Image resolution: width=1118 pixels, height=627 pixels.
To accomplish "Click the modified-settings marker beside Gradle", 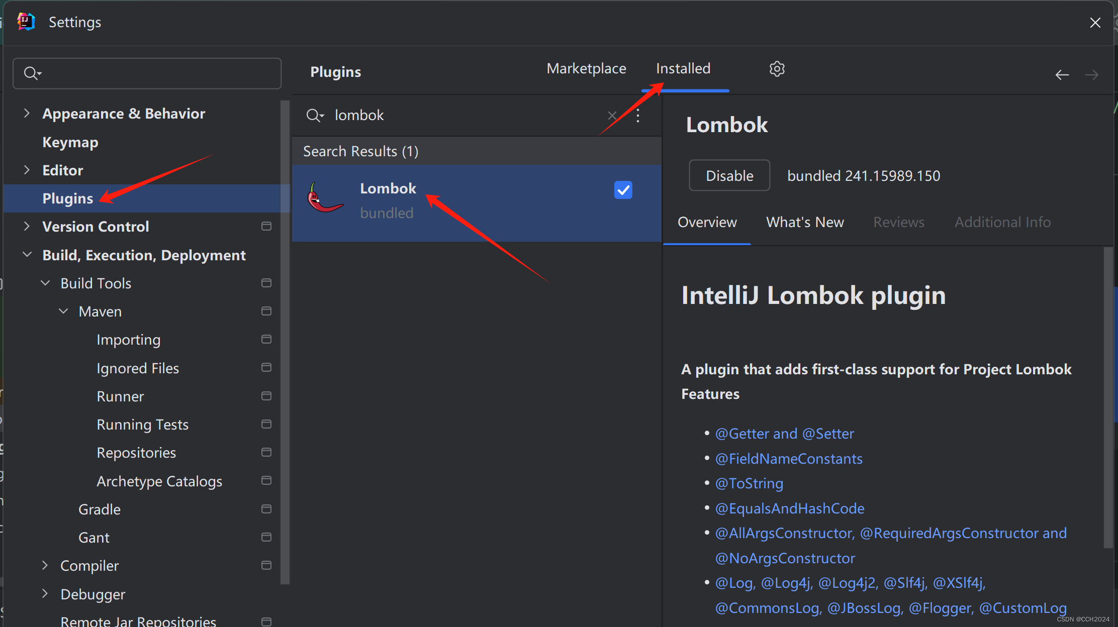I will (266, 509).
